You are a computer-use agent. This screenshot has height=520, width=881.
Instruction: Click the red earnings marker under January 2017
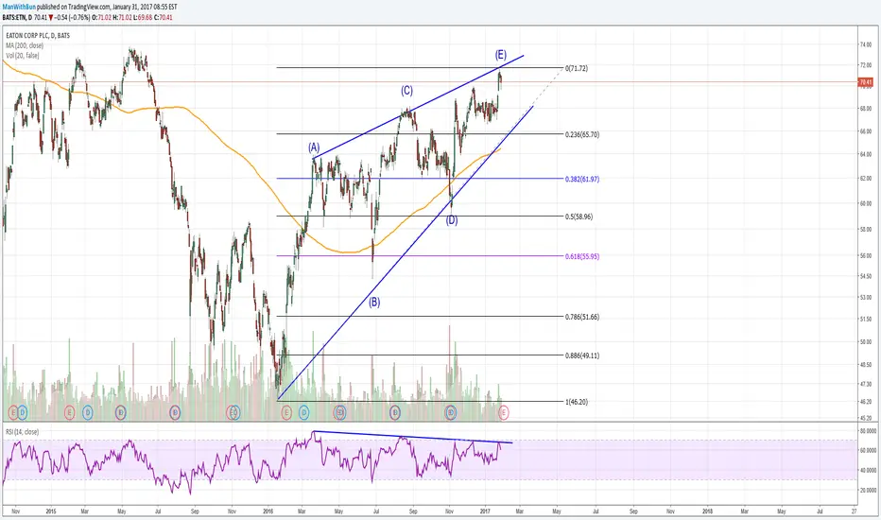click(x=504, y=412)
